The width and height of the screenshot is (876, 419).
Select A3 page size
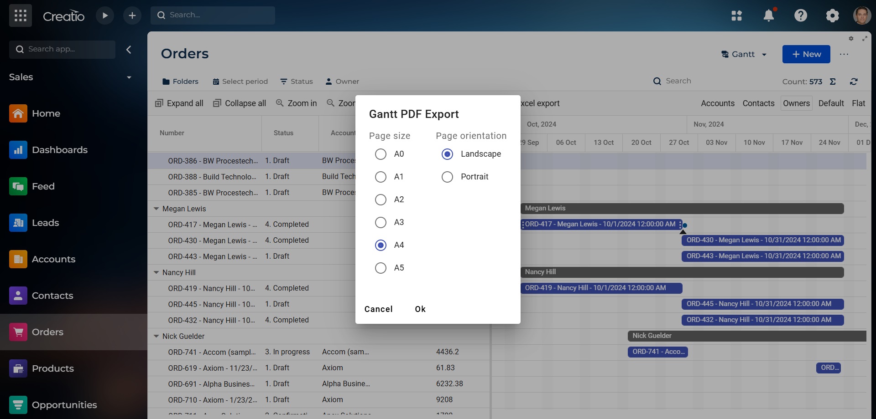(x=381, y=222)
